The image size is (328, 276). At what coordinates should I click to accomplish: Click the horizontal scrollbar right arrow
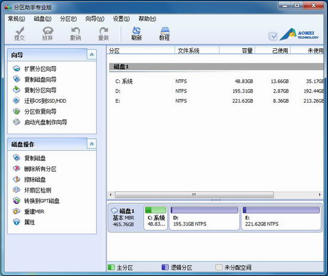click(320, 195)
